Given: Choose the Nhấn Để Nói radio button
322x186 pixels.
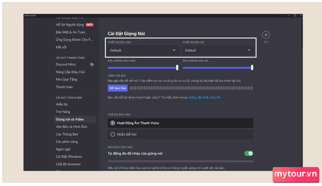Looking at the screenshot, I should point(113,135).
